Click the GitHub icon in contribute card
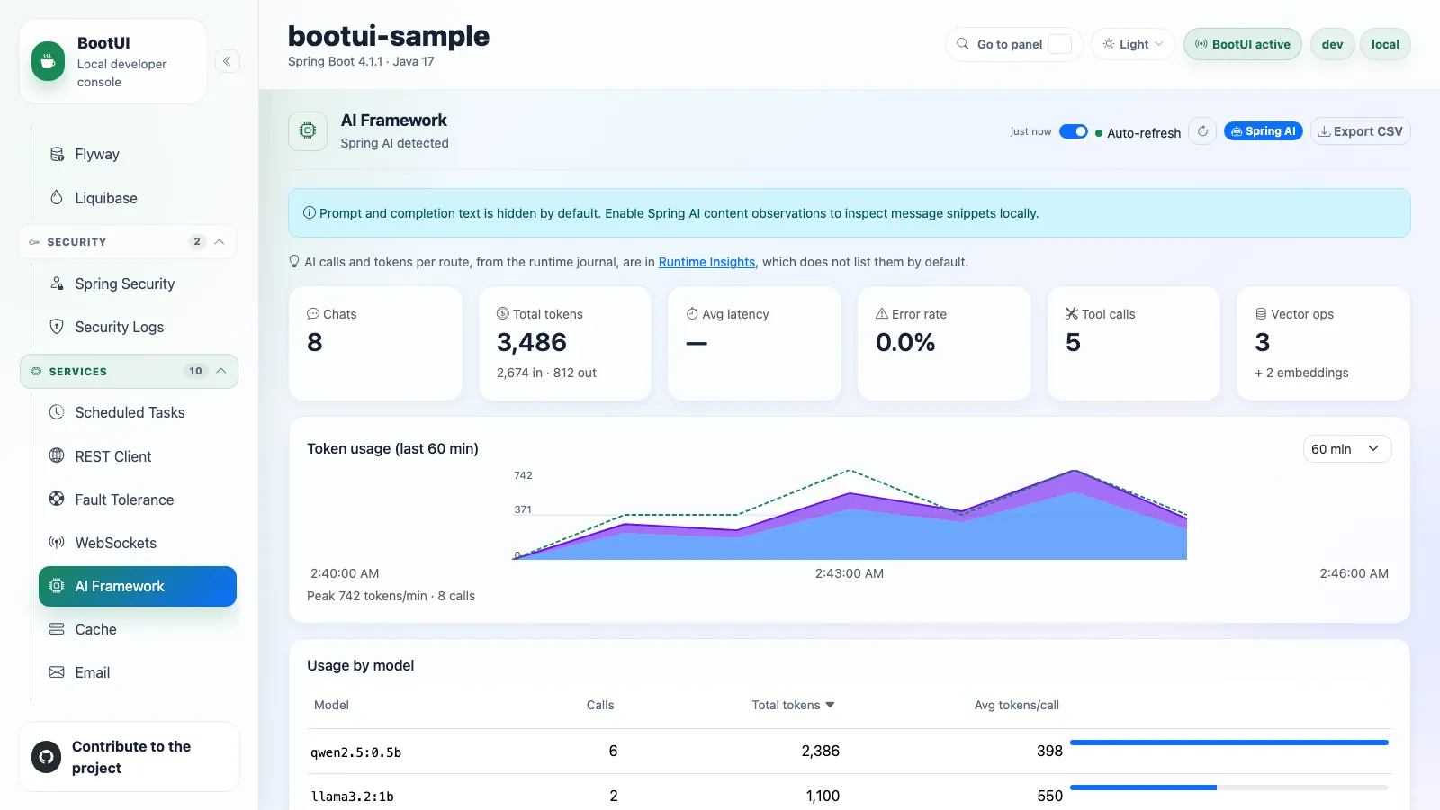Viewport: 1440px width, 810px height. click(x=47, y=757)
